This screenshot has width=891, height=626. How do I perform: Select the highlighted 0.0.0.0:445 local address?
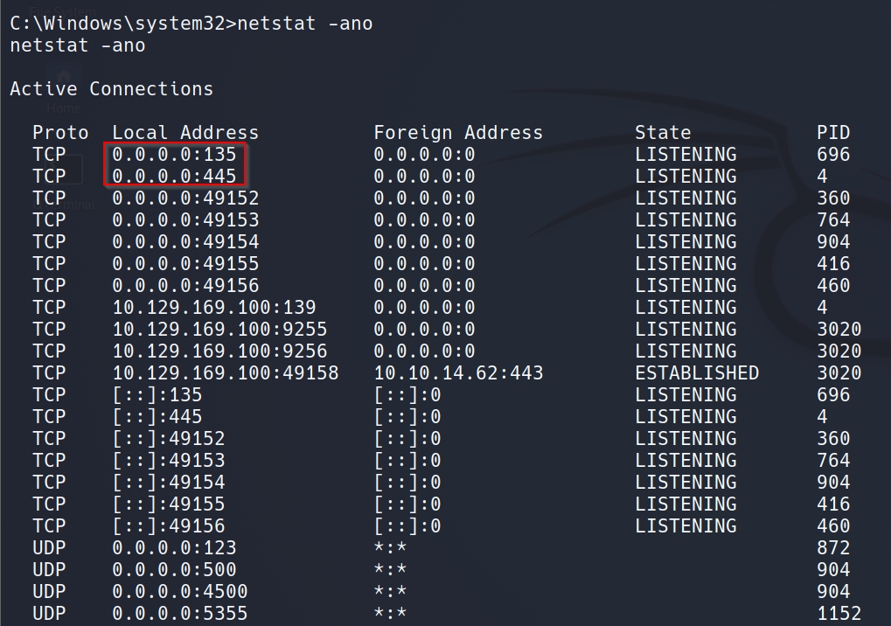click(x=174, y=177)
